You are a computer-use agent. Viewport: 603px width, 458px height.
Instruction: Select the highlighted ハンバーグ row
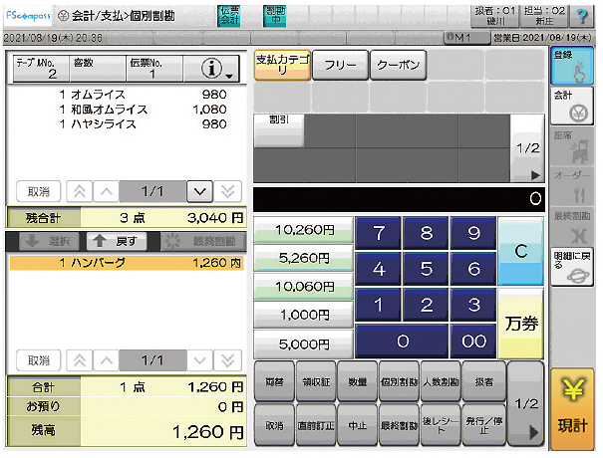pyautogui.click(x=127, y=263)
